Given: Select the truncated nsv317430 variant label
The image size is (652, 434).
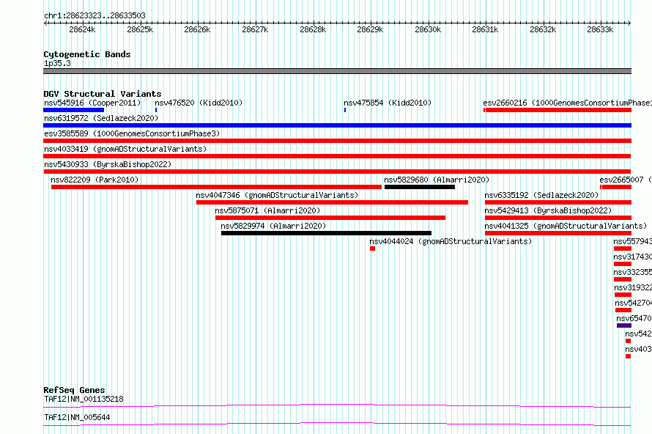Looking at the screenshot, I should [x=632, y=257].
